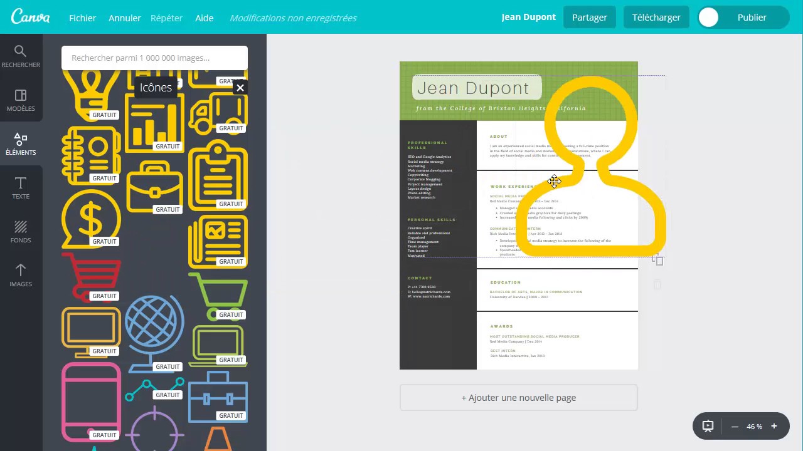Image resolution: width=803 pixels, height=451 pixels.
Task: Select the PERSONAL SKILLS heading on the resume
Action: [431, 220]
